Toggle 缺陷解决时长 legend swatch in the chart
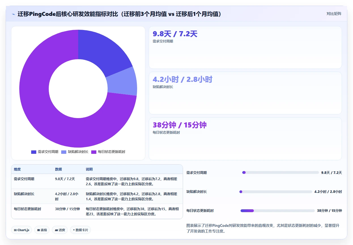The width and height of the screenshot is (353, 245). tap(64, 152)
